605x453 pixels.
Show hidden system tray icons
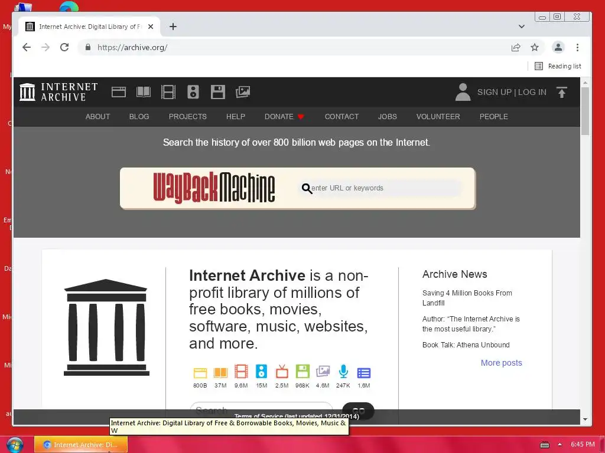coord(560,445)
